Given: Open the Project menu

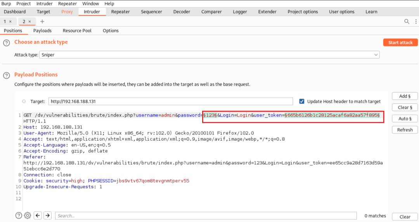Looking at the screenshot, I should pos(24,4).
